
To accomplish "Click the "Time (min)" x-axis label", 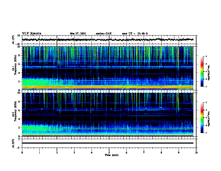I will tap(112, 155).
